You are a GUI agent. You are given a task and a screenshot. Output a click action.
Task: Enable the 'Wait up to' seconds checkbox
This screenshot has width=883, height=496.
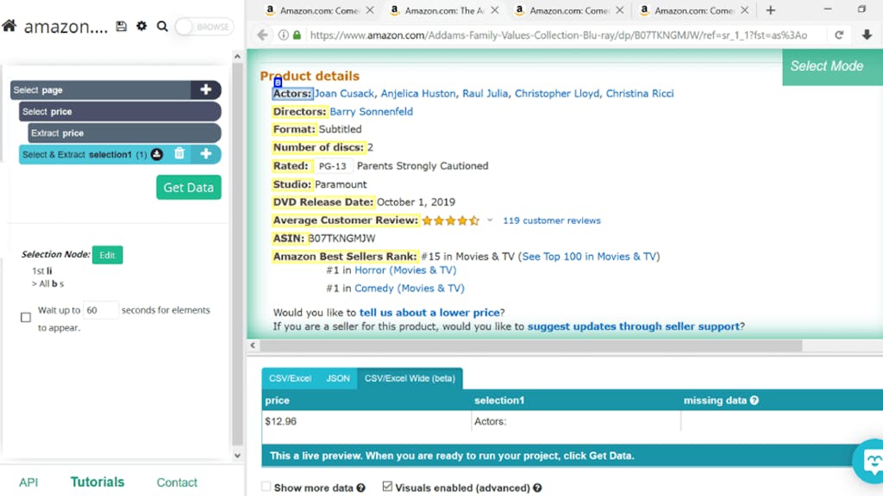(26, 317)
